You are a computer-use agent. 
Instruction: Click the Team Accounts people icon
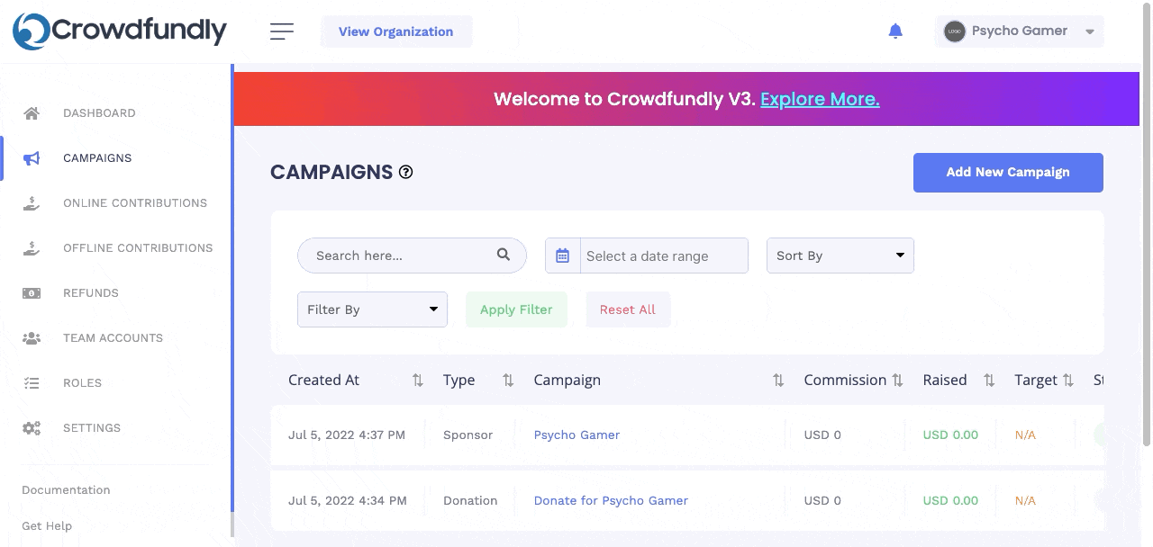pyautogui.click(x=32, y=338)
